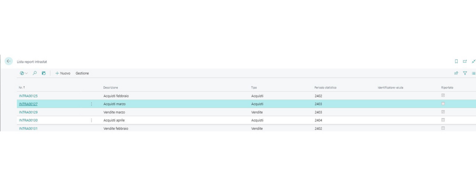Click the collapse page icon

(x=473, y=61)
